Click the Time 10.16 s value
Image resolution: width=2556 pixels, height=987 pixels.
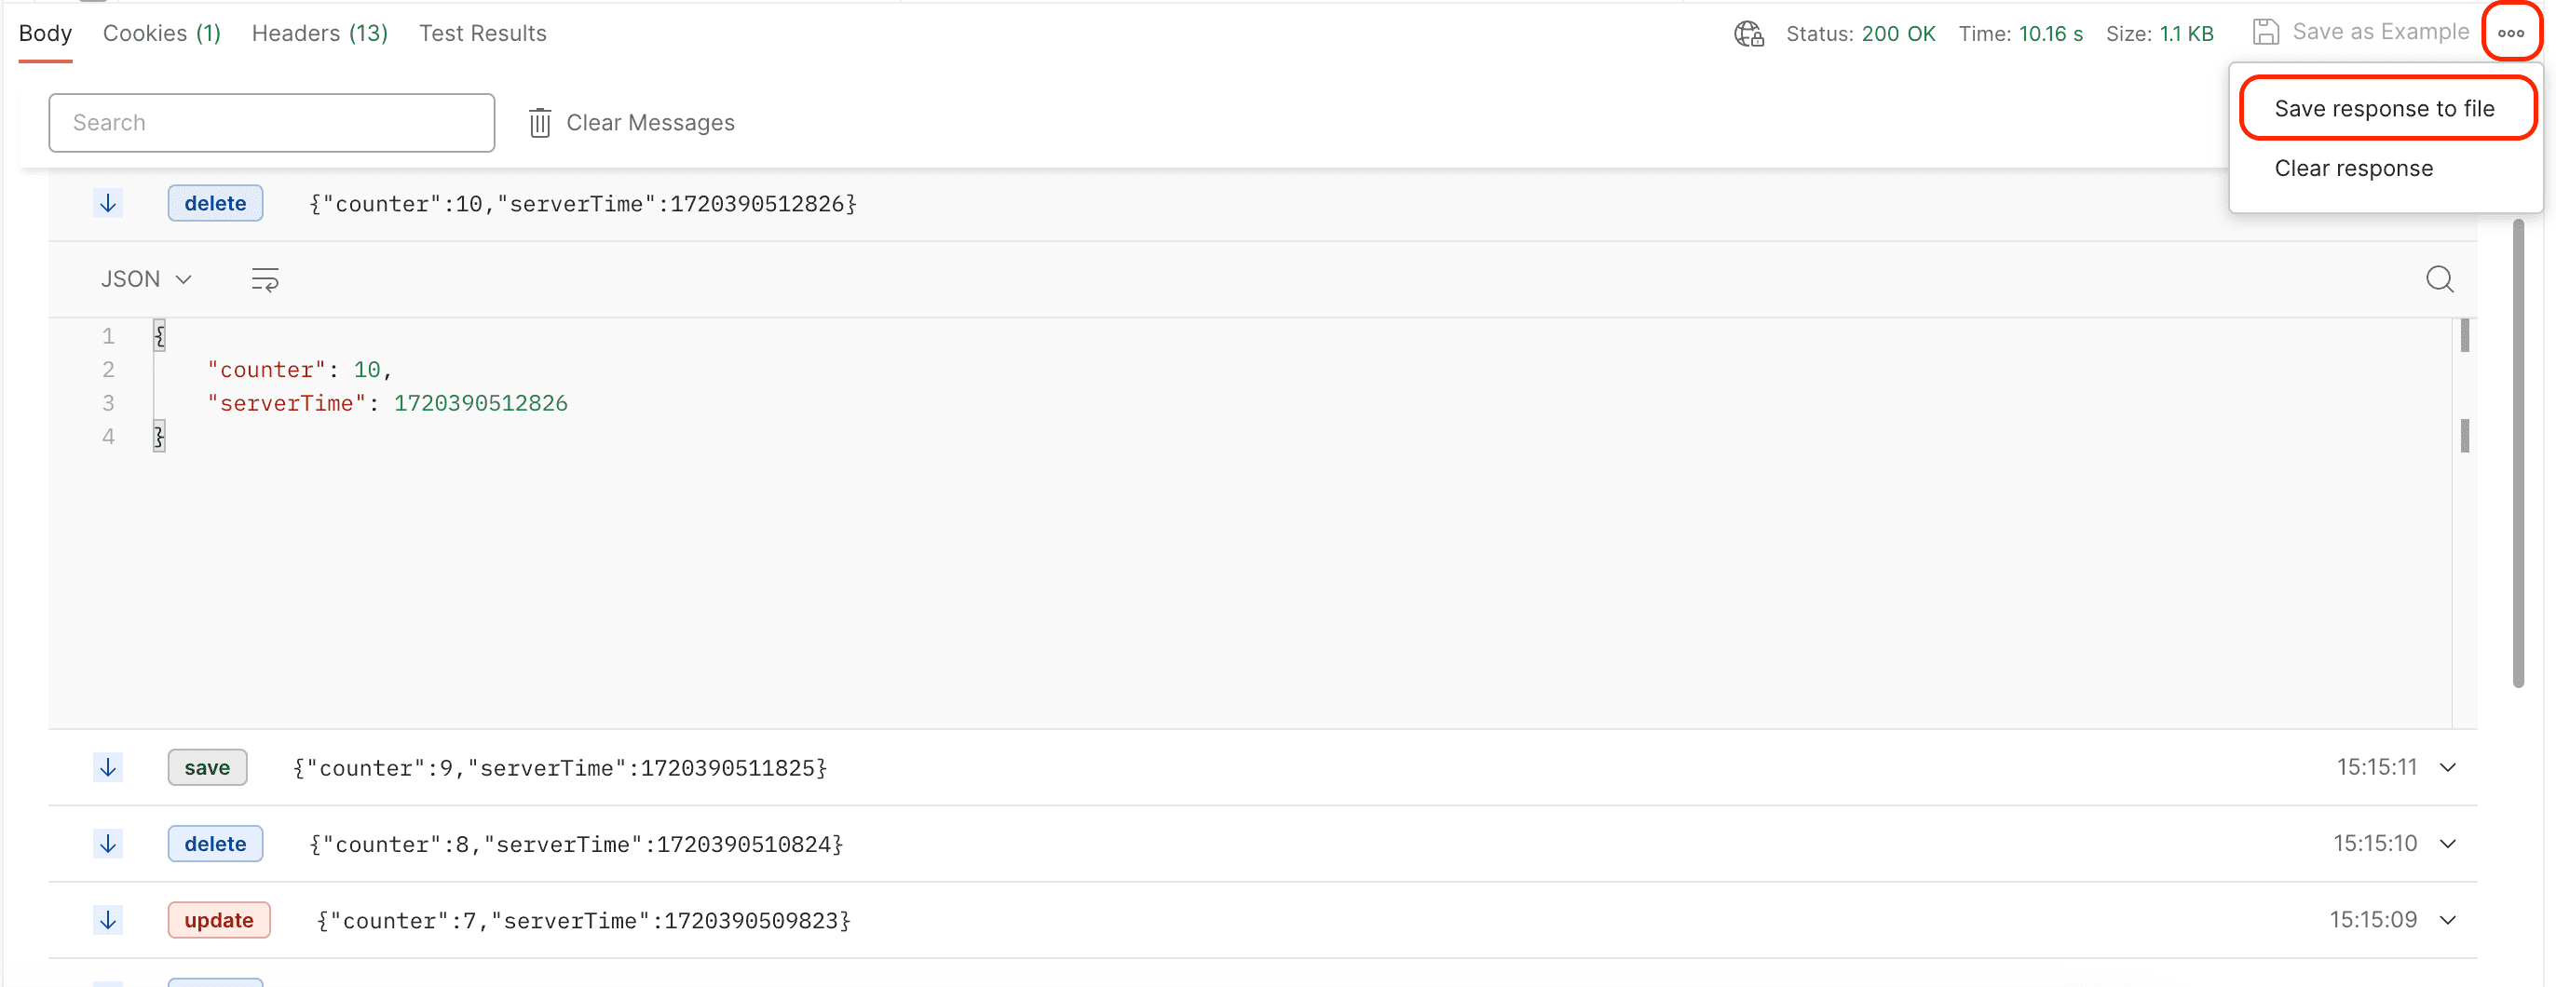click(2050, 34)
